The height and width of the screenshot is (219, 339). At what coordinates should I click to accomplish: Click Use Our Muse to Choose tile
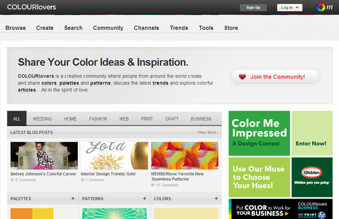pyautogui.click(x=260, y=177)
